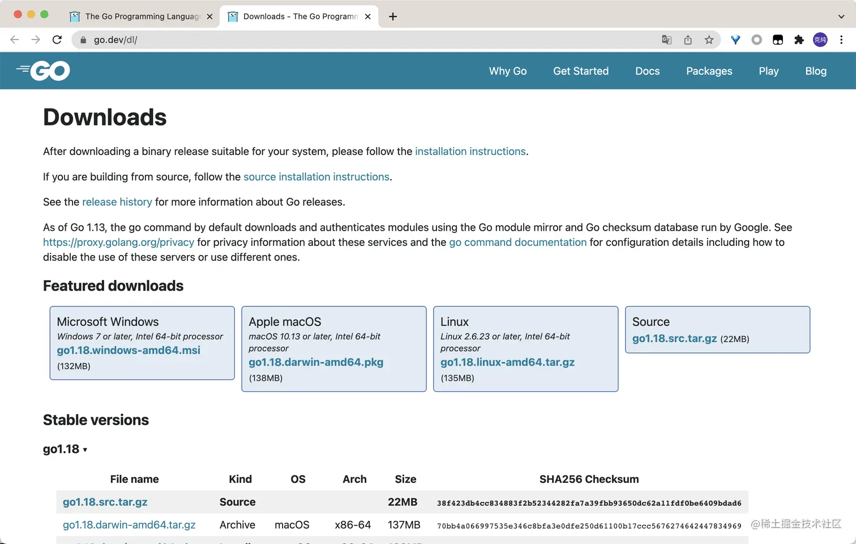856x544 pixels.
Task: Click the Downloads page heading
Action: [105, 117]
